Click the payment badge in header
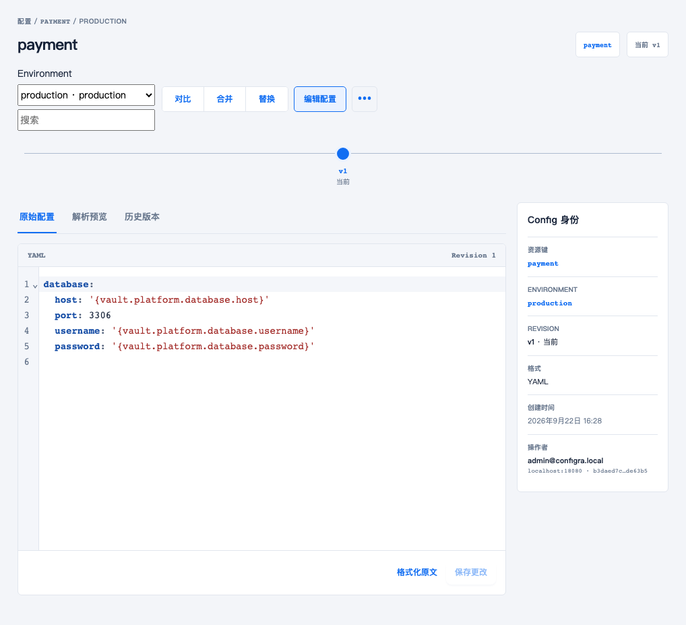686x625 pixels. (x=597, y=44)
